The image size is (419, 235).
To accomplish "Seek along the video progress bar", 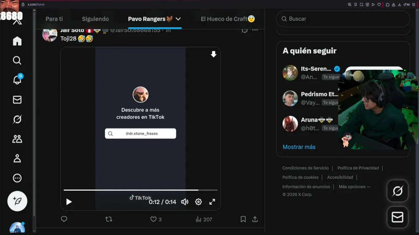I will [x=140, y=190].
